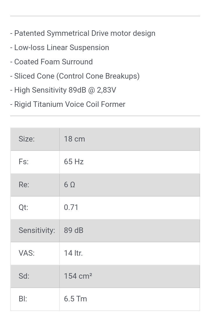Click the Qt: label cell
Viewport: 210px width, 327px height.
35,208
